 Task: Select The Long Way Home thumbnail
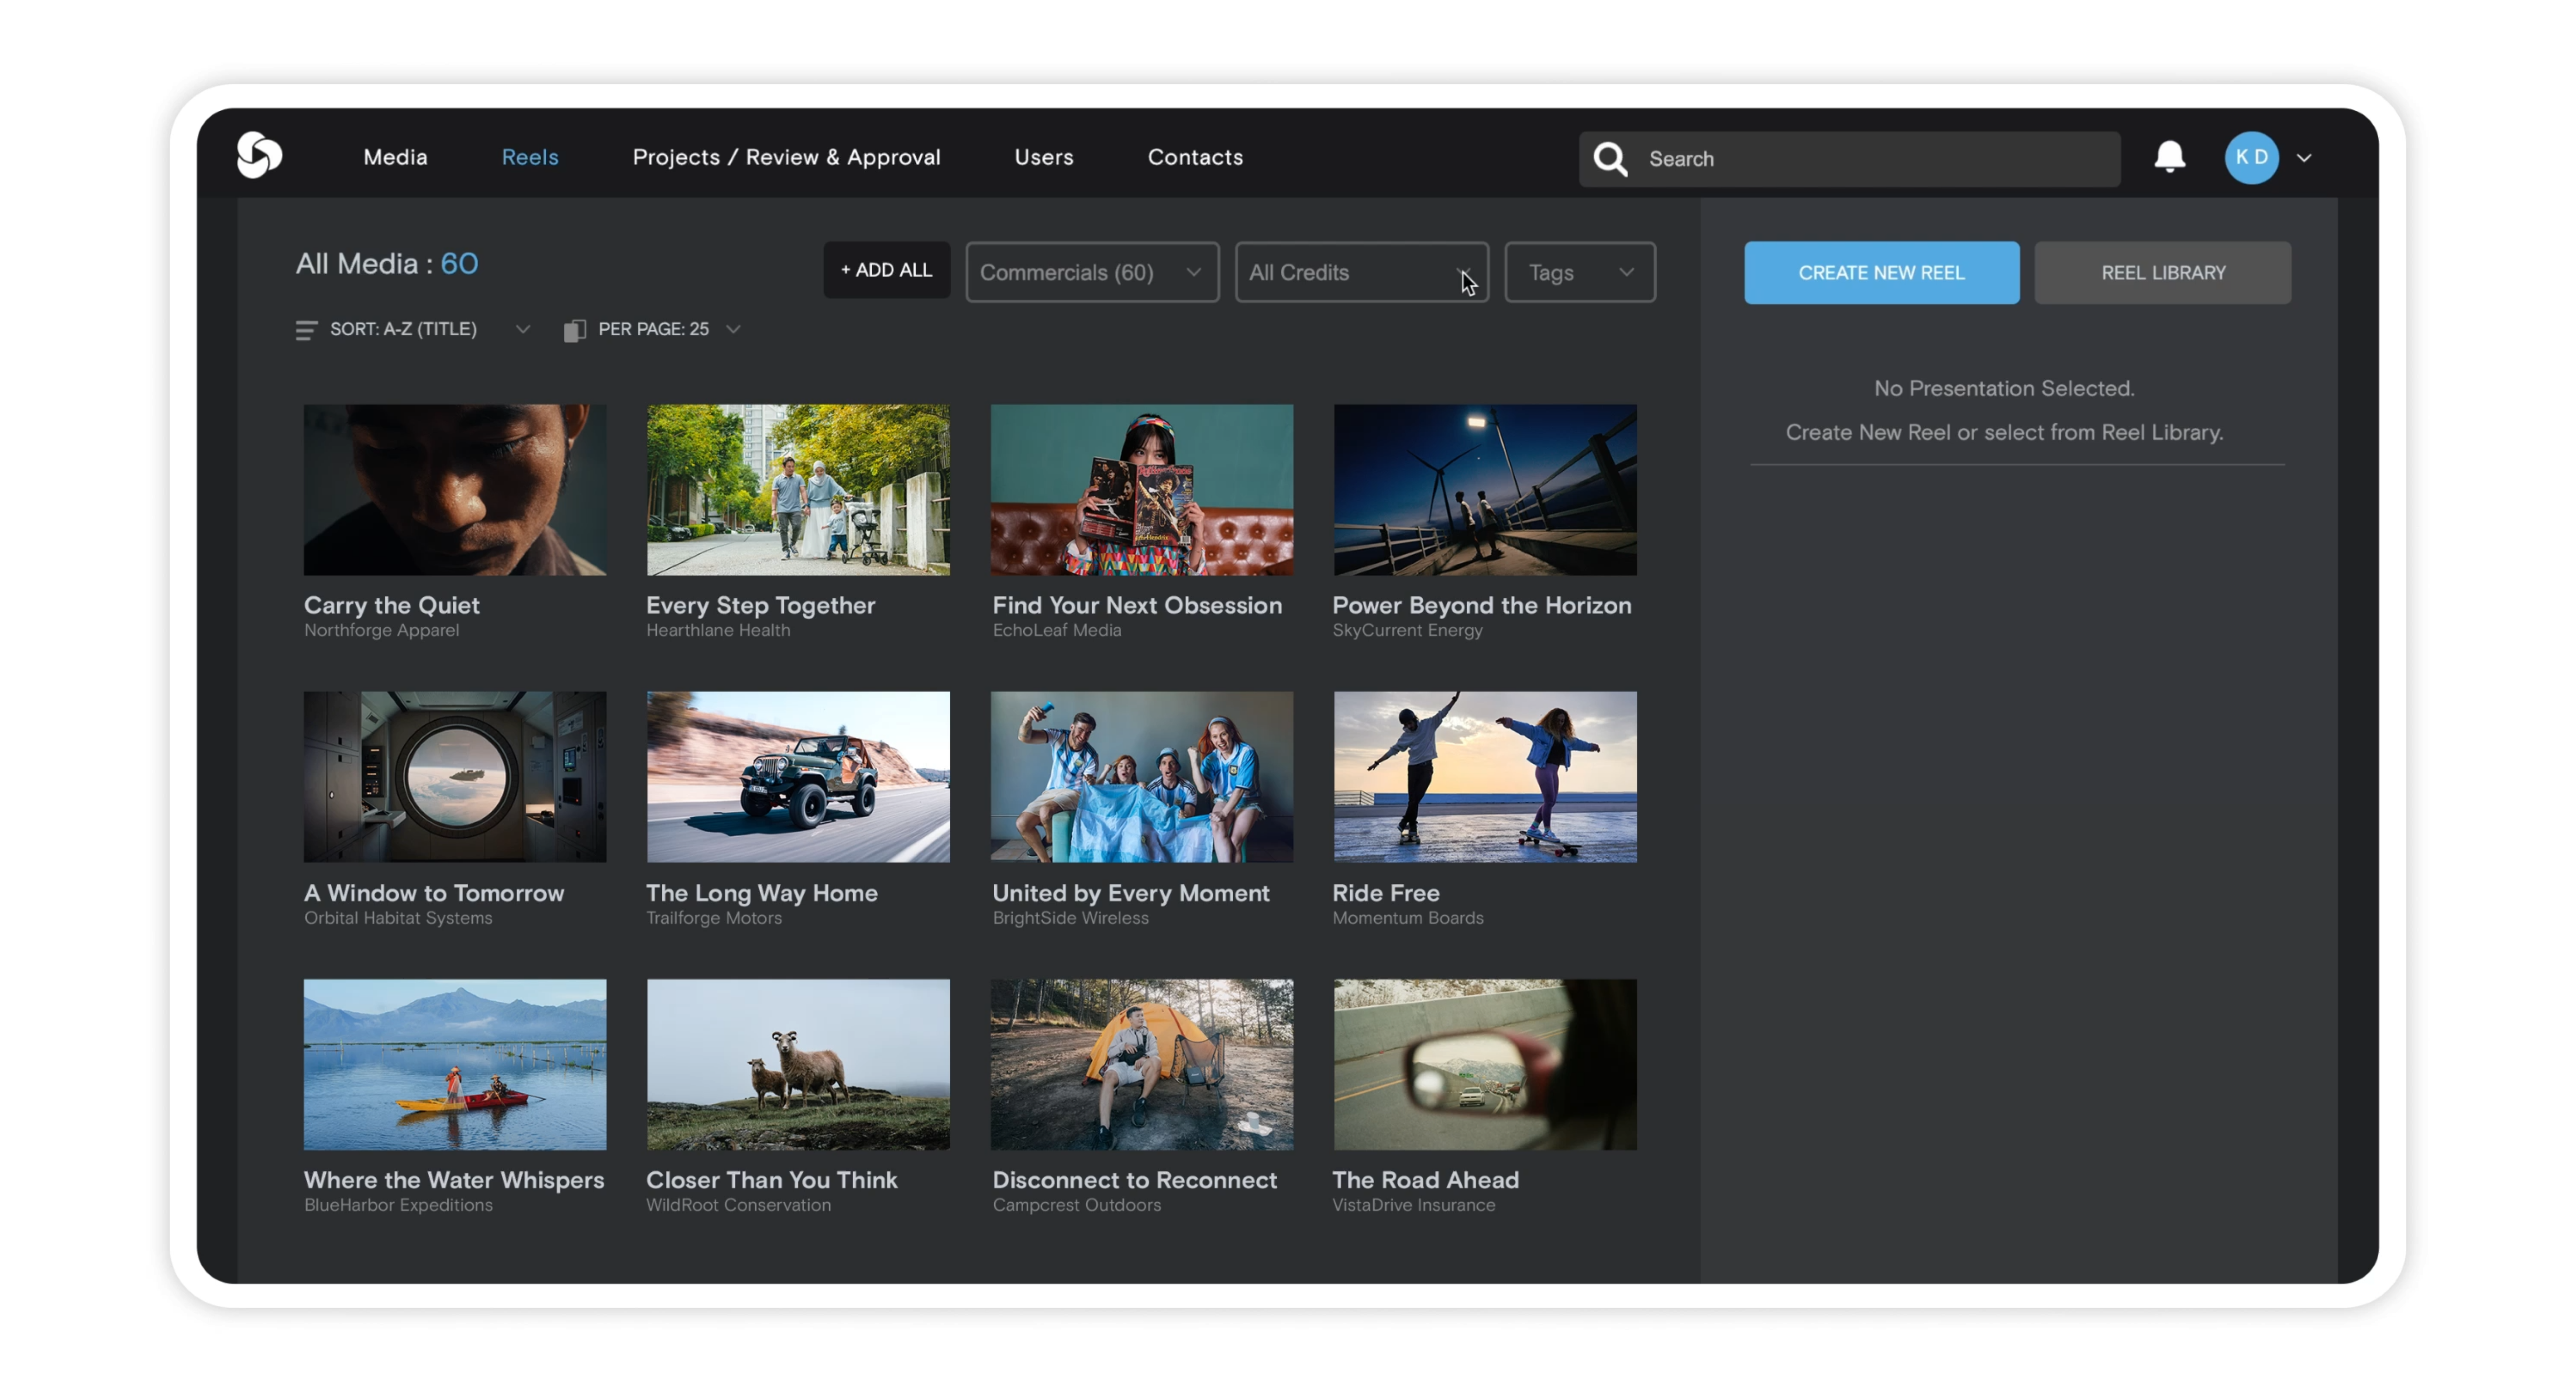coord(798,777)
